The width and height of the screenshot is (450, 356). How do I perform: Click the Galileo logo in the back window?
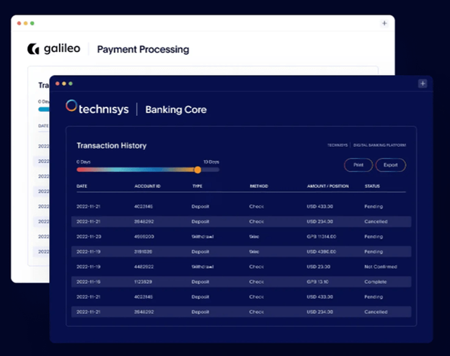pyautogui.click(x=53, y=49)
